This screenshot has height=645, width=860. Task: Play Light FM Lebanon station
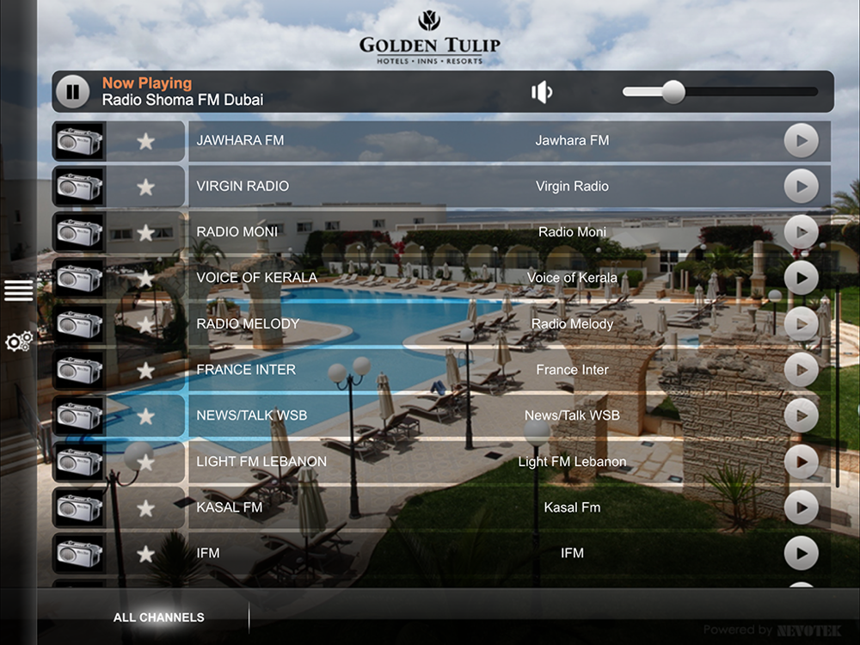pos(802,462)
